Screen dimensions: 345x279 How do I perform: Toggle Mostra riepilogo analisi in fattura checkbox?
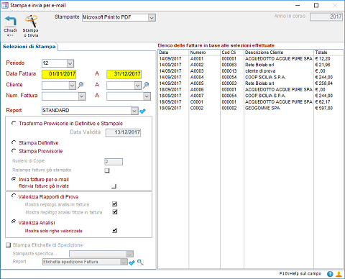click(x=115, y=204)
